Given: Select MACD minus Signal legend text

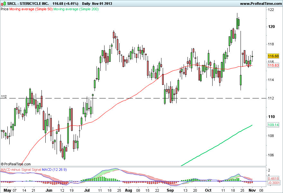Looking at the screenshot, I should [x=16, y=170].
